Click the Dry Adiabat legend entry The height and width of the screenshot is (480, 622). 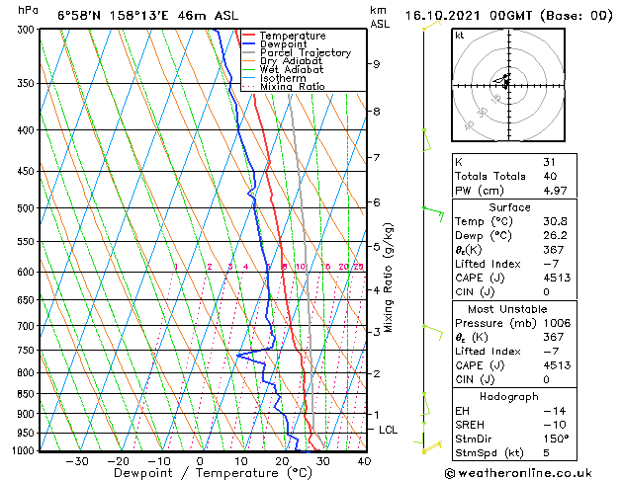[x=283, y=61]
